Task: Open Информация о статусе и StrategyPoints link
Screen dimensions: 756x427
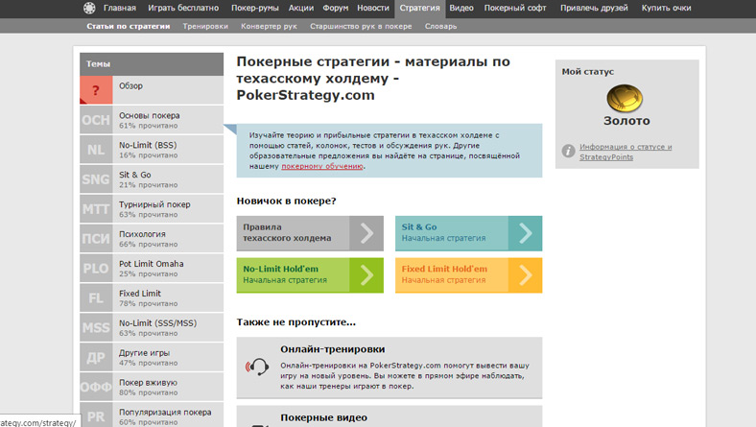Action: click(626, 152)
